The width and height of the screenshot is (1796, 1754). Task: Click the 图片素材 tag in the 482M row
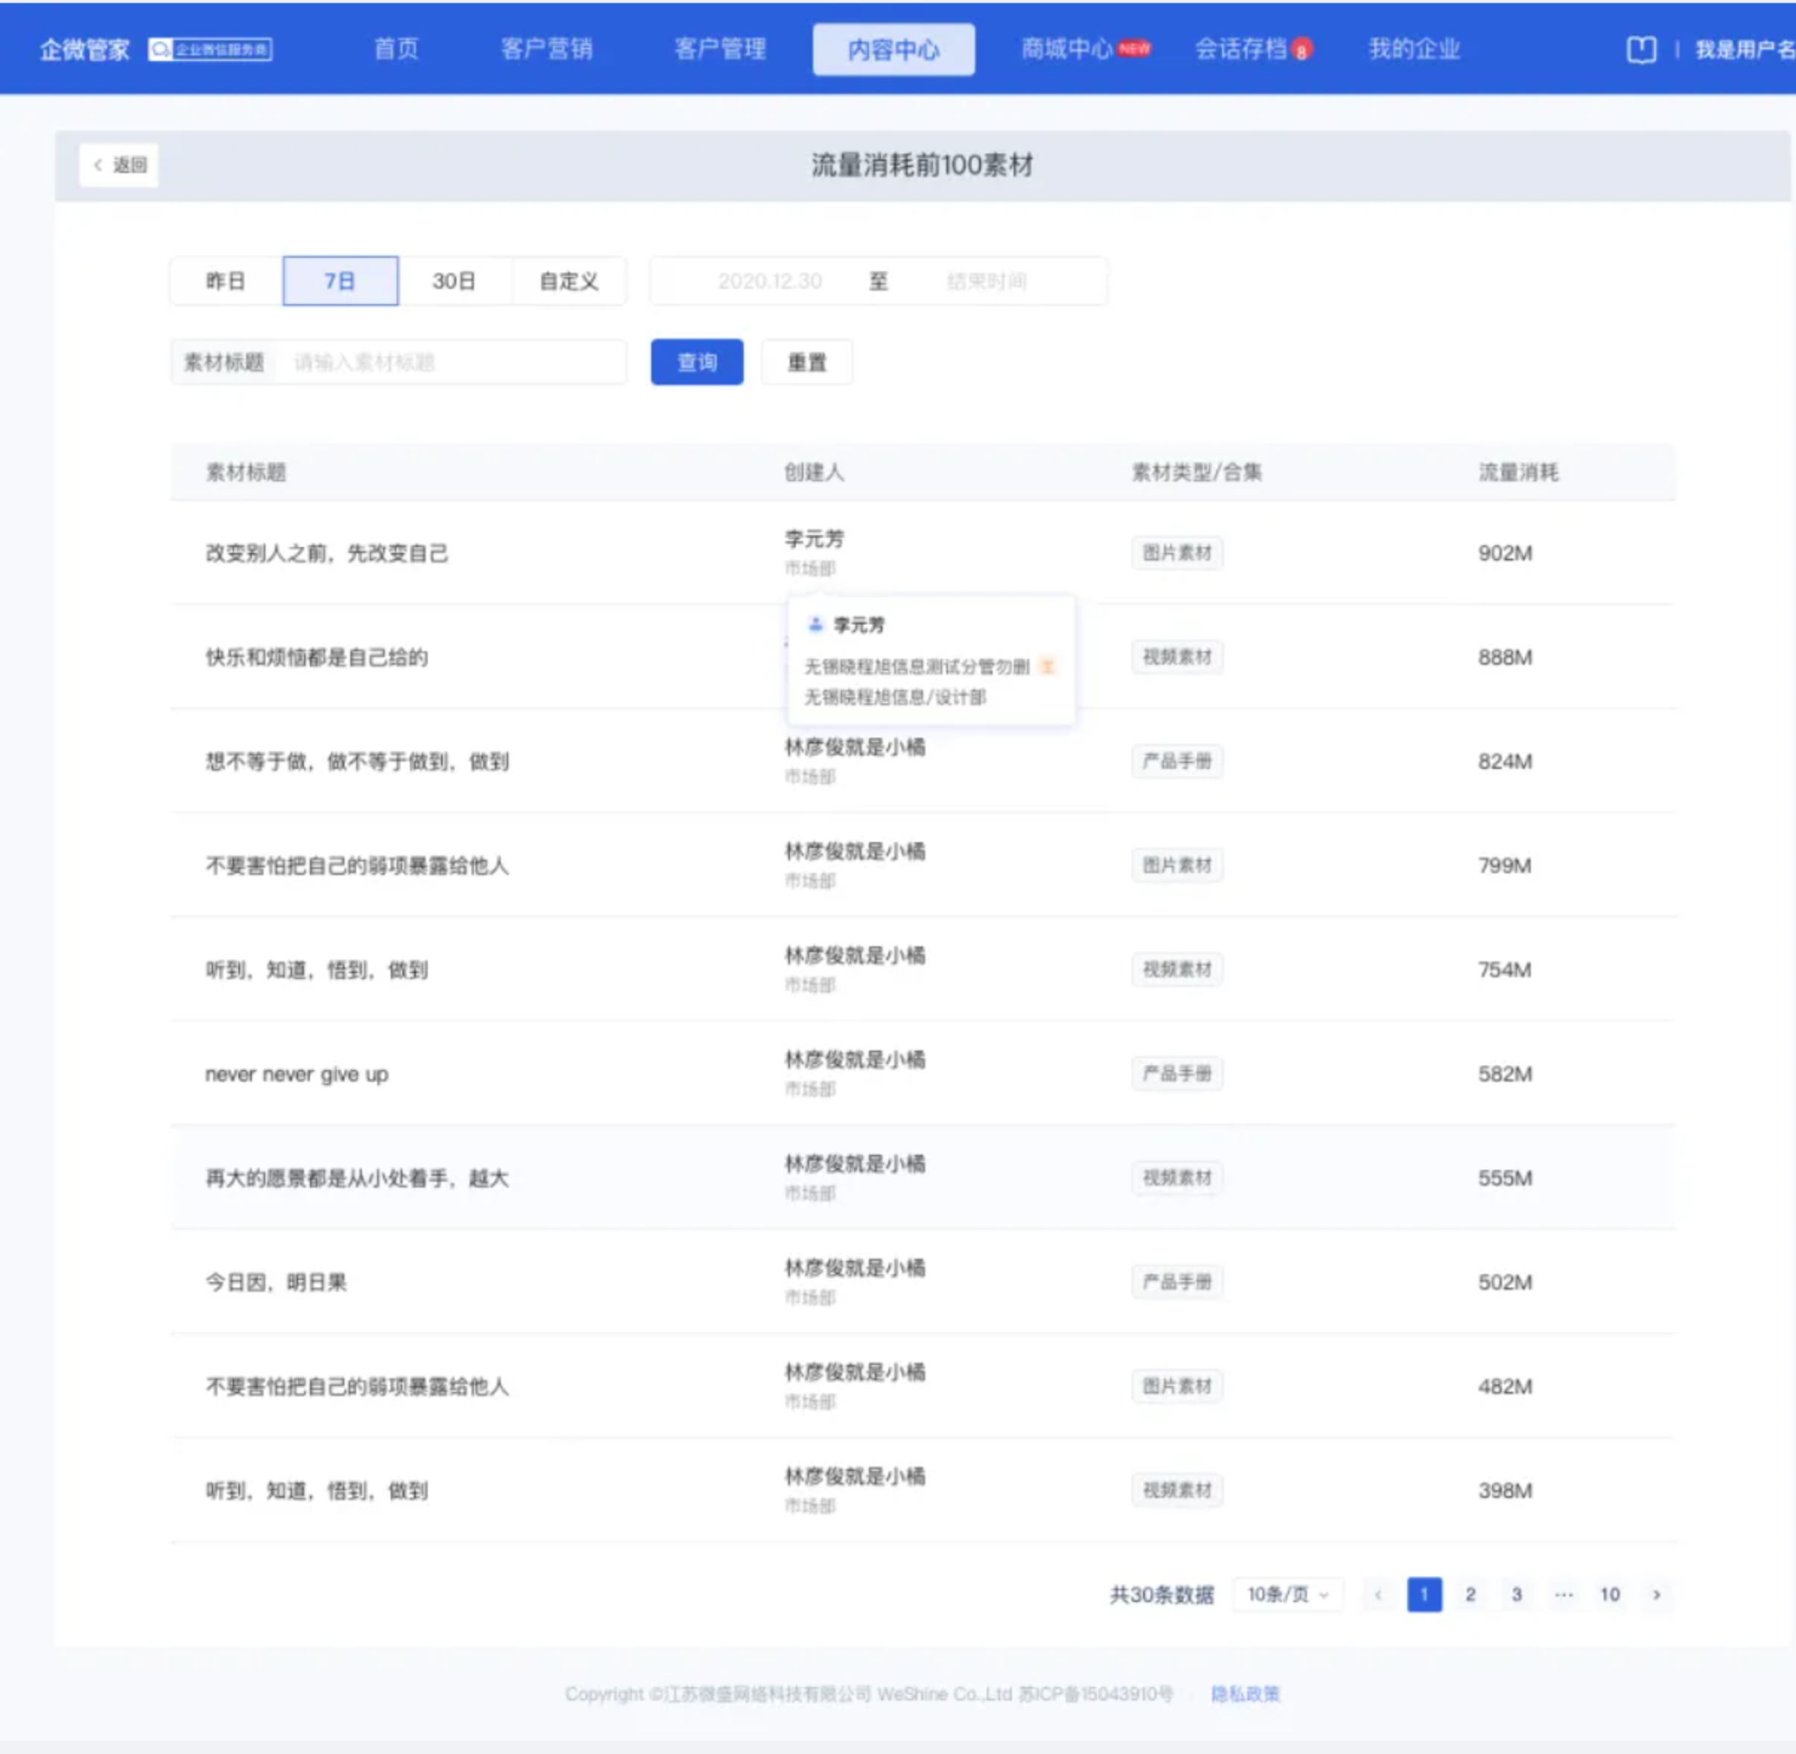(1177, 1385)
